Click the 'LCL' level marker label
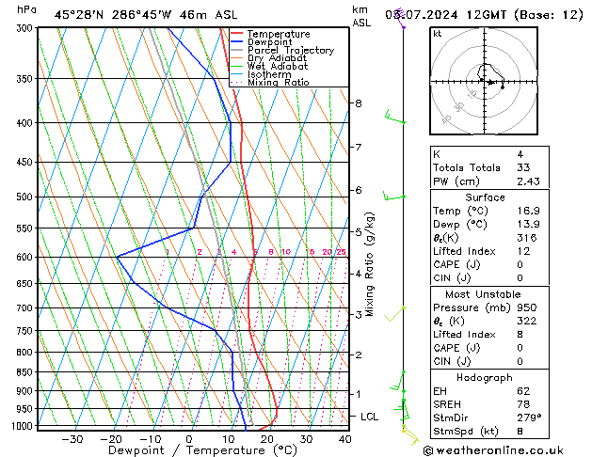 coord(369,417)
